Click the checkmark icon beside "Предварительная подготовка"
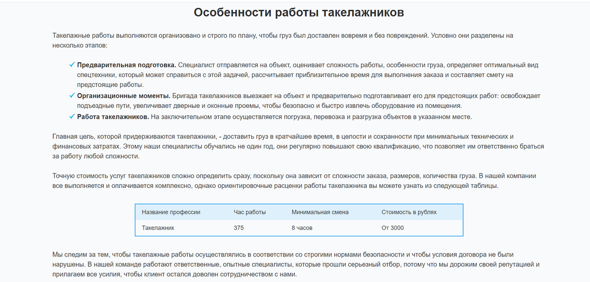 (72, 65)
